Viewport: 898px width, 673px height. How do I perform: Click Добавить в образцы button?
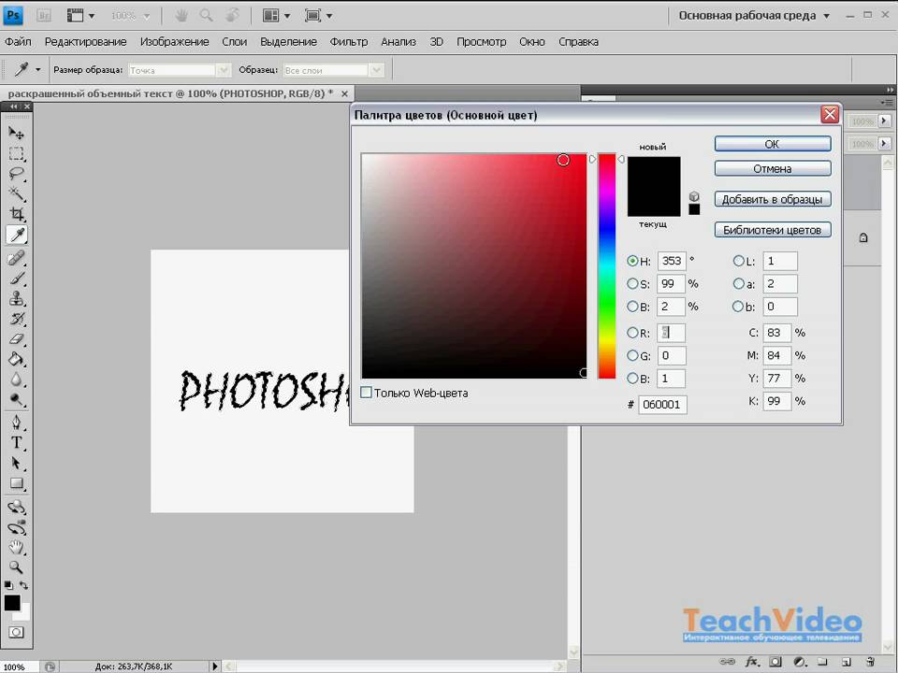(773, 199)
